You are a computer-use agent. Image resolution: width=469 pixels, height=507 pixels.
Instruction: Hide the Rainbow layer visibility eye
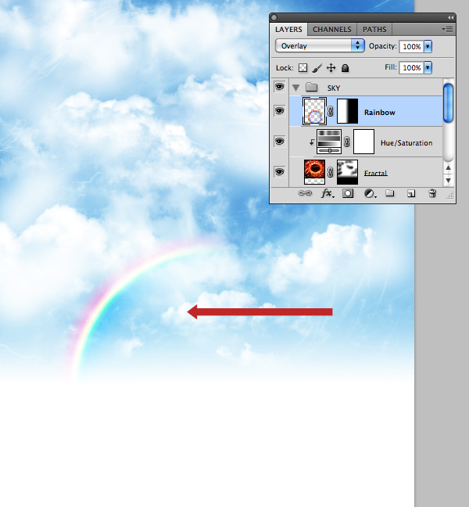point(279,111)
